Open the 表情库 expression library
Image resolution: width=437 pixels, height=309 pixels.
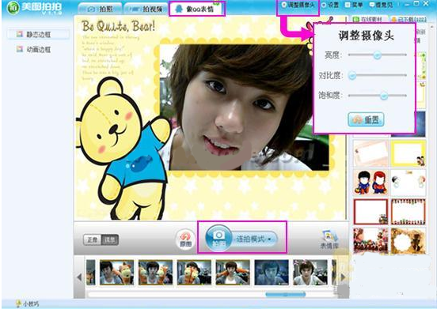pos(329,239)
